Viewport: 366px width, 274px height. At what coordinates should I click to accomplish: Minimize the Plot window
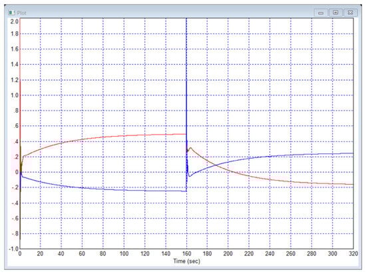321,13
